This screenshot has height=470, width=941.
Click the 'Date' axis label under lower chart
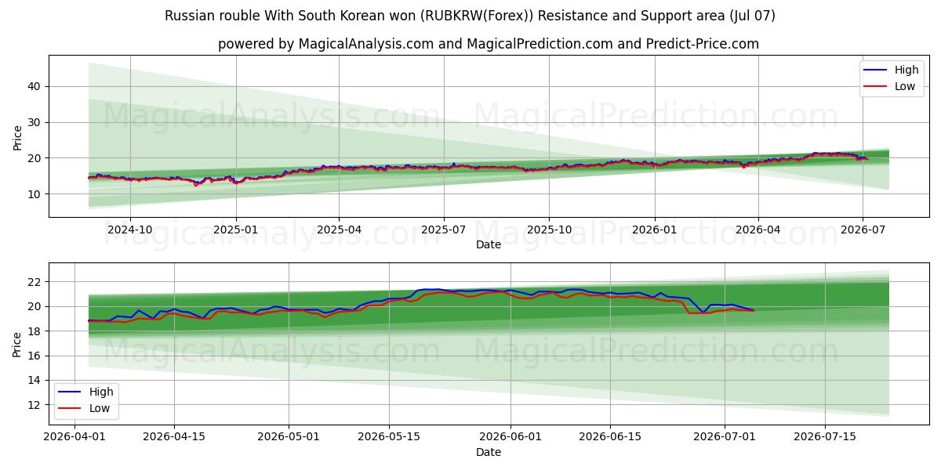[x=488, y=452]
